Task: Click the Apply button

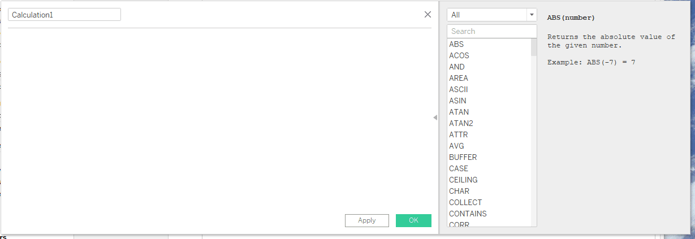Action: [x=367, y=220]
